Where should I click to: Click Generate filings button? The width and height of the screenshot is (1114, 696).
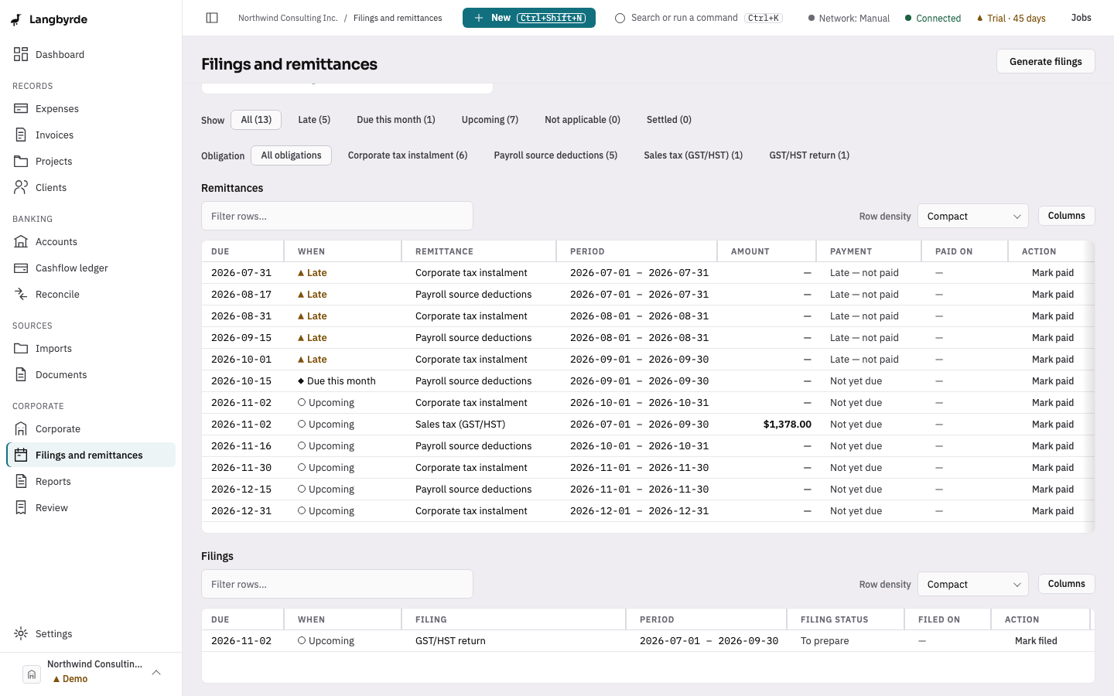click(1045, 61)
